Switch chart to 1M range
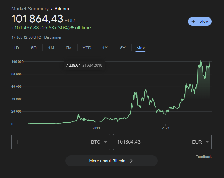This screenshot has width=224, height=178. [51, 48]
